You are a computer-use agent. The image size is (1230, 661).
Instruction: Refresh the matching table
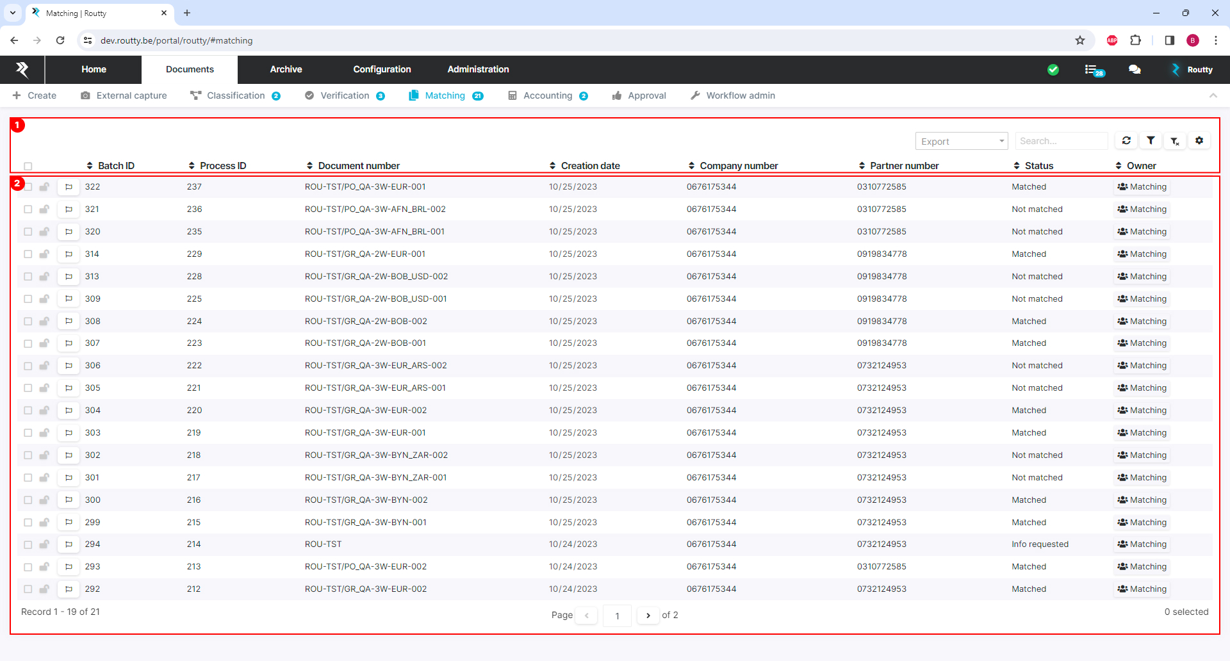tap(1126, 141)
